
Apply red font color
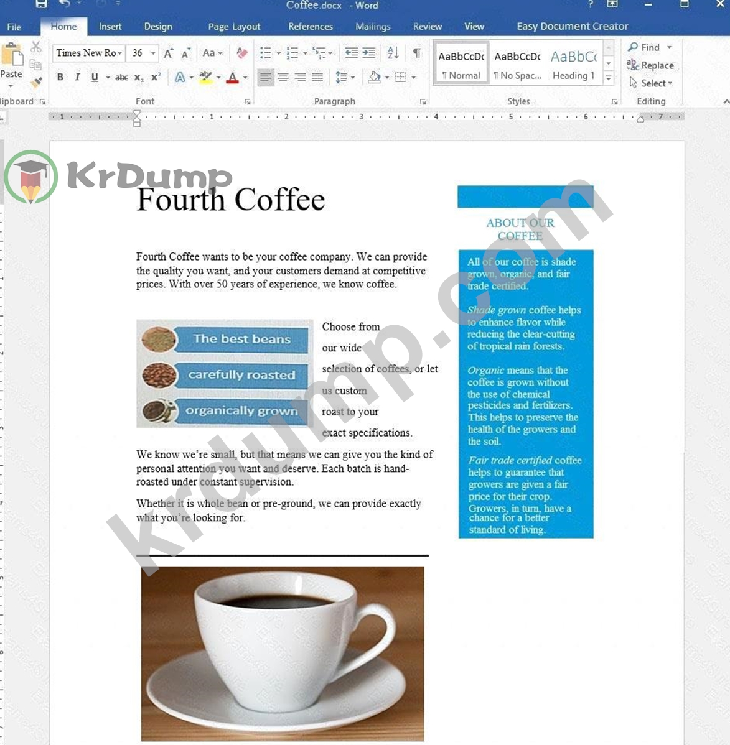tap(232, 78)
